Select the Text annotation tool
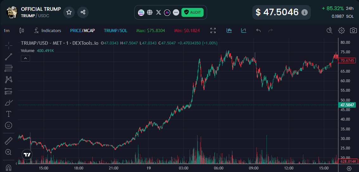Image resolution: width=359 pixels, height=172 pixels. (x=9, y=114)
